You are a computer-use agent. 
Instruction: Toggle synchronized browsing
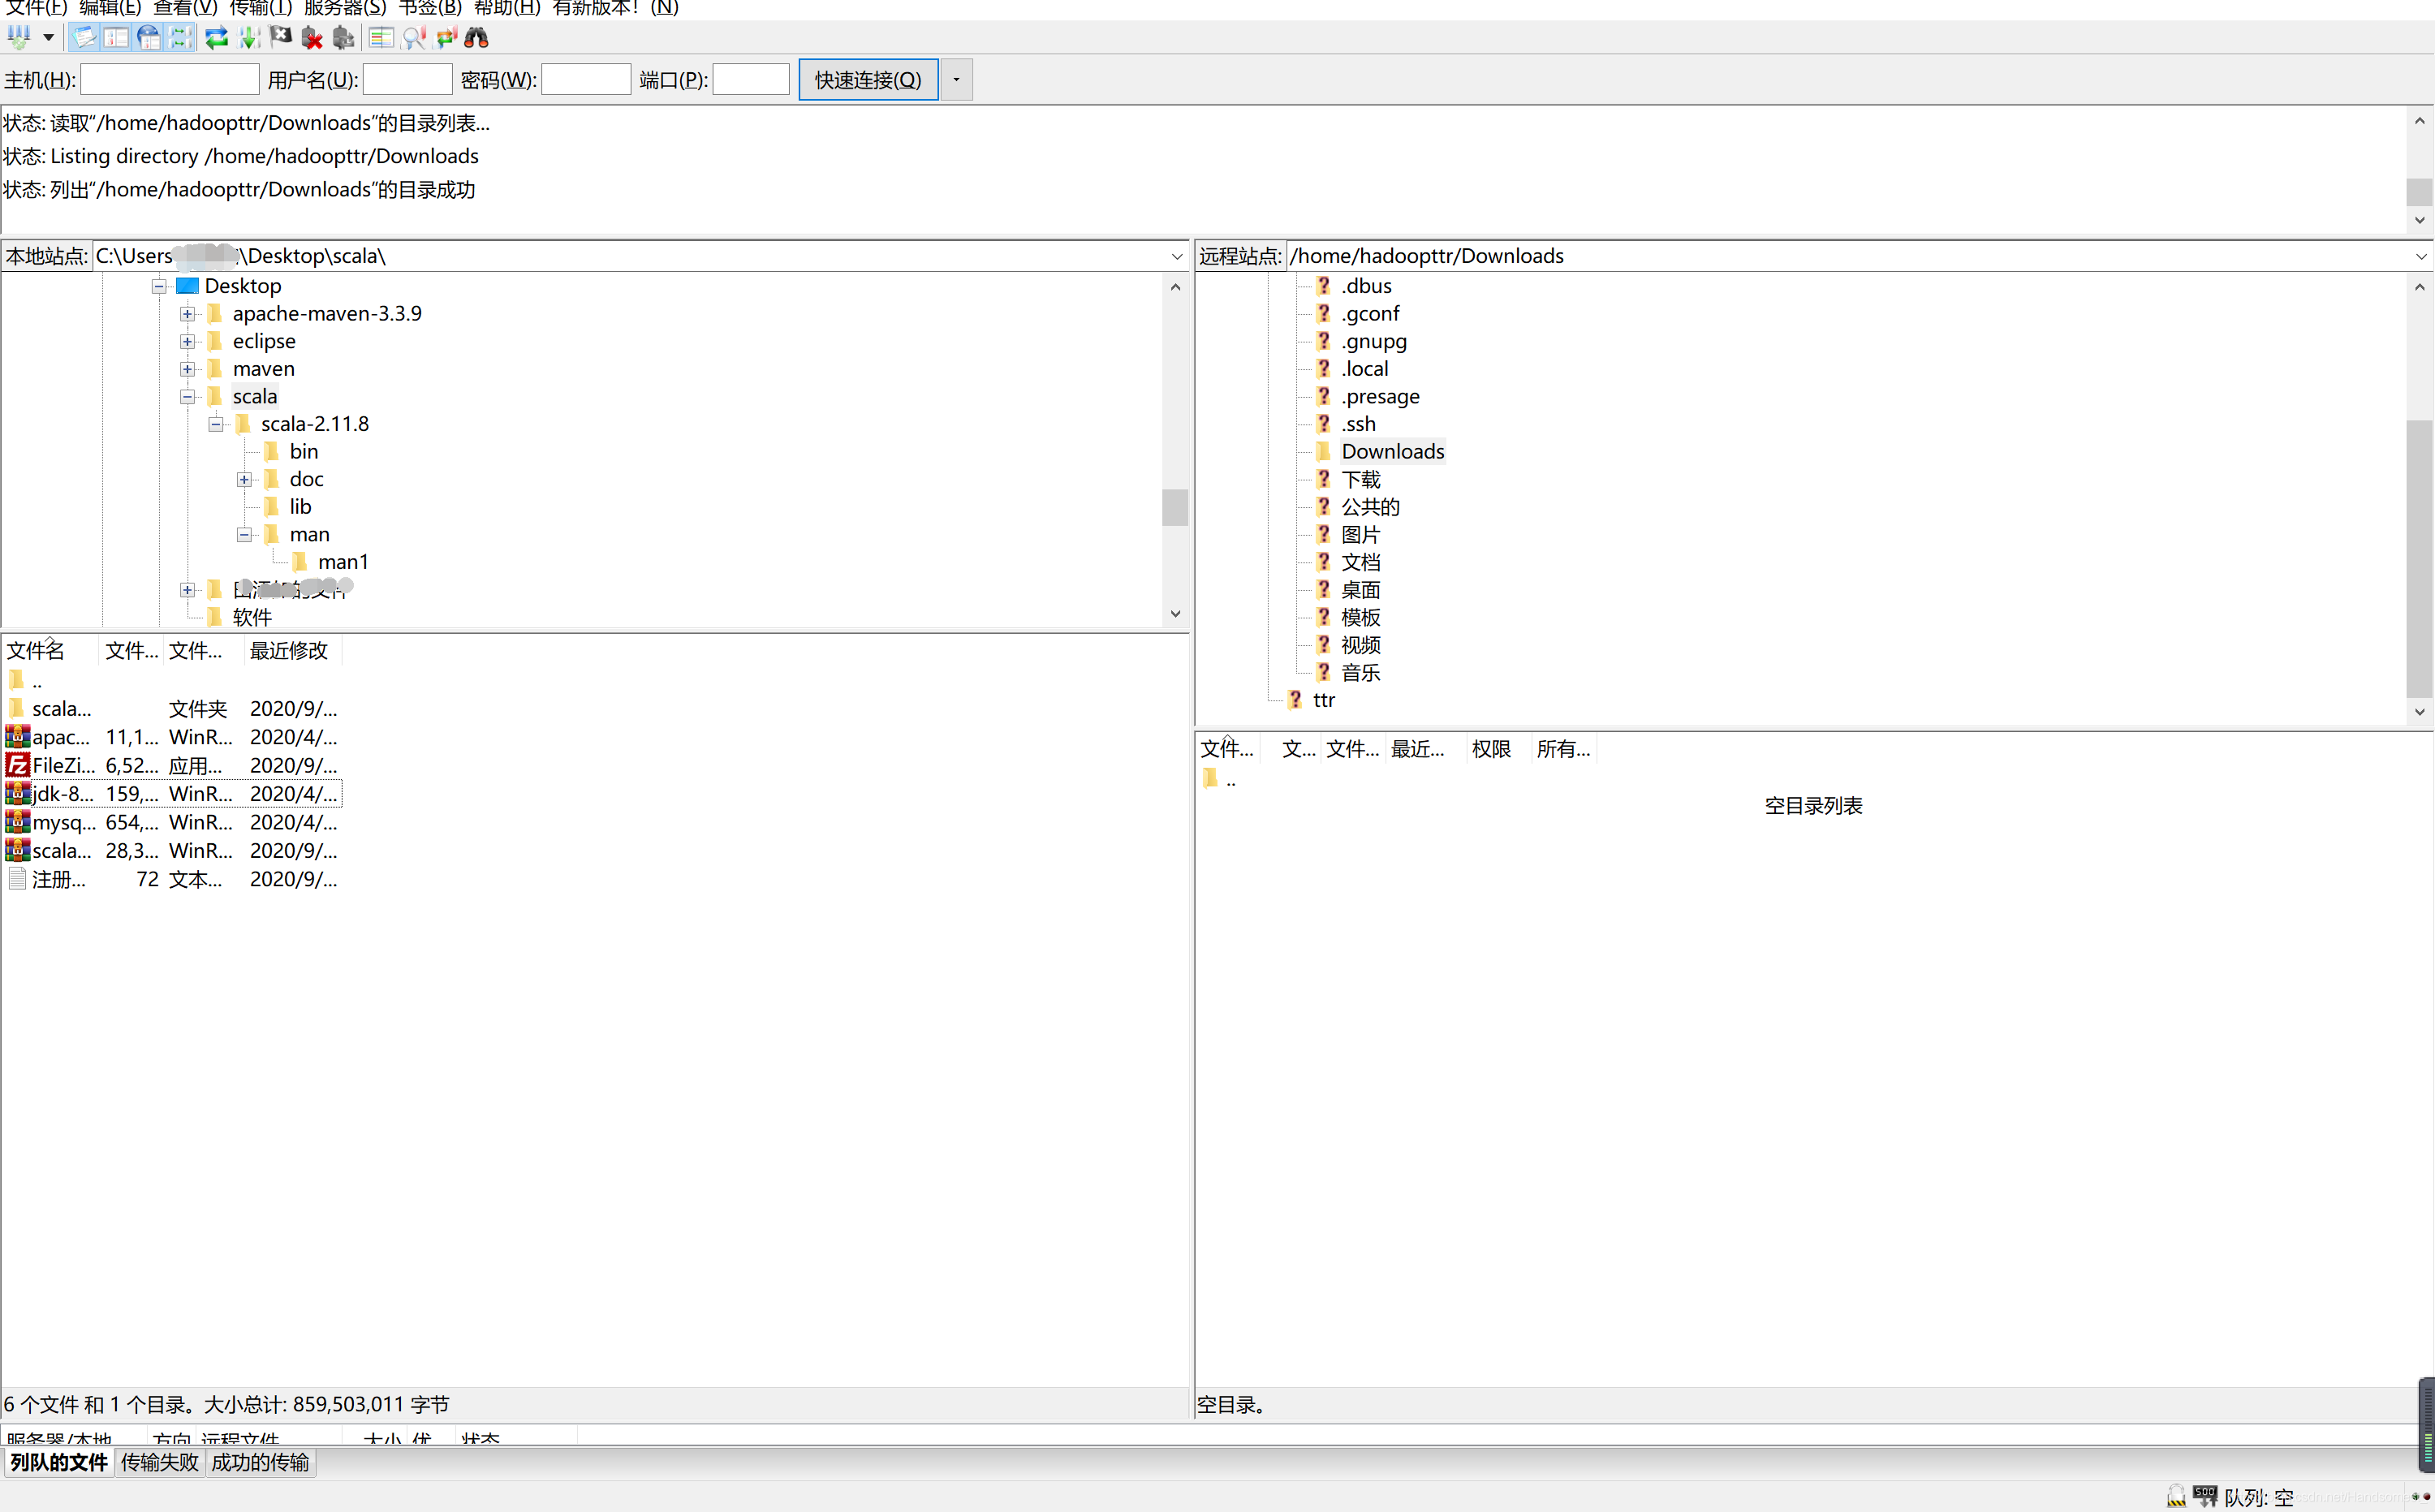tap(446, 38)
